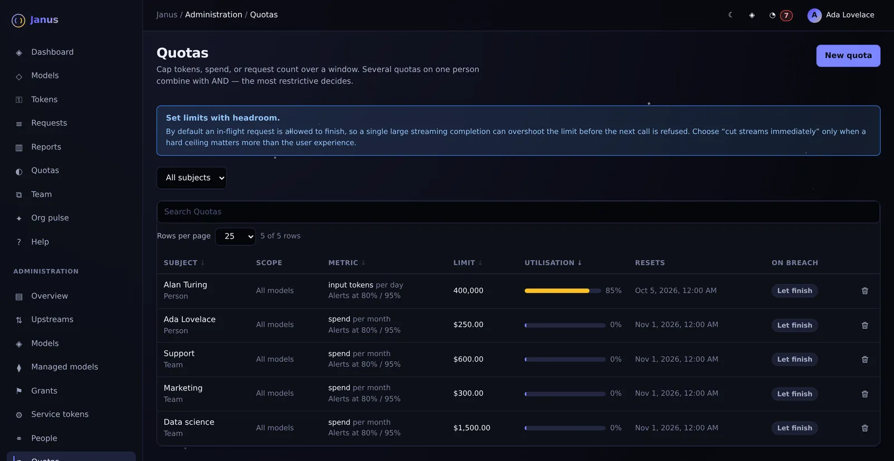
Task: Click the Help question mark icon
Action: coord(19,242)
